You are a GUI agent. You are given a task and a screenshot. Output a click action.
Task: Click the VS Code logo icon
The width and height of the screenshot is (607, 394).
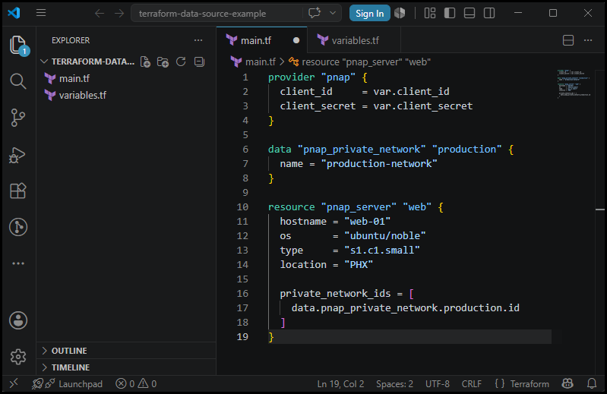click(14, 13)
